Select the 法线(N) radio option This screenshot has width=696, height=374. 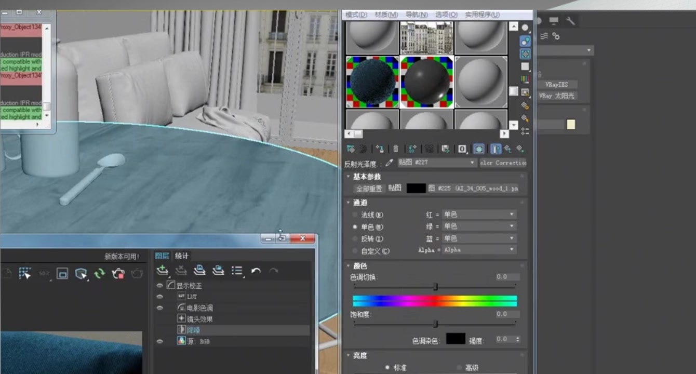(x=368, y=215)
